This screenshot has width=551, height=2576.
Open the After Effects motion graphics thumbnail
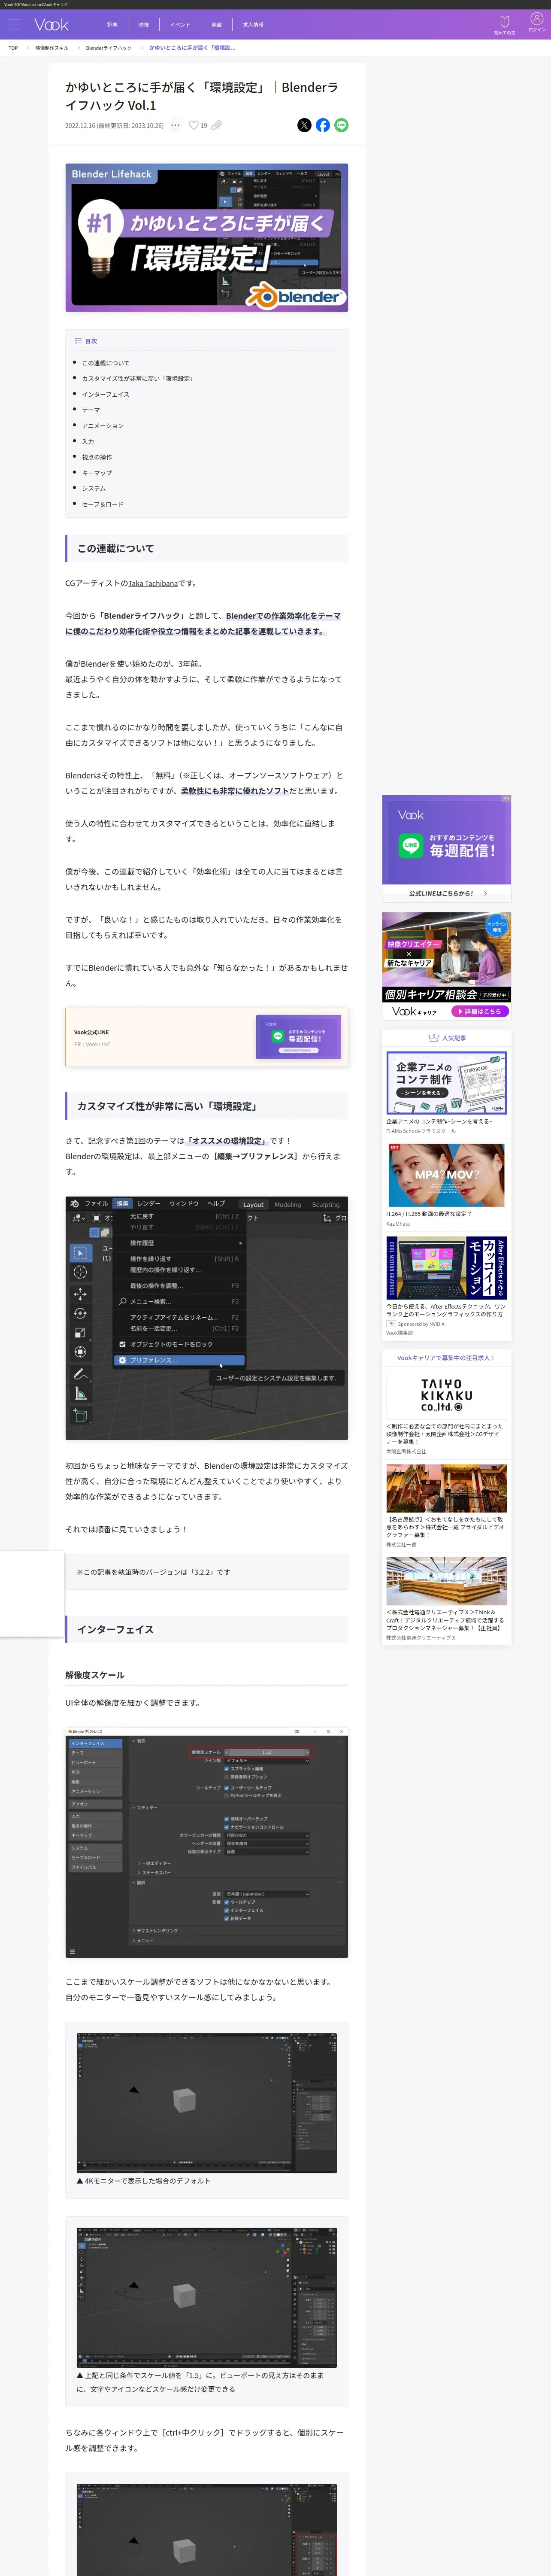[446, 1267]
